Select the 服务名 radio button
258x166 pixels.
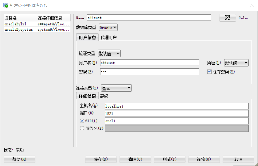pos(82,128)
